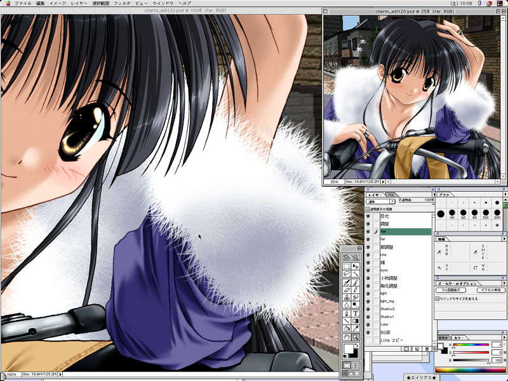Viewport: 508px width, 381px height.
Task: Select the highlighted far layer row
Action: (x=405, y=232)
